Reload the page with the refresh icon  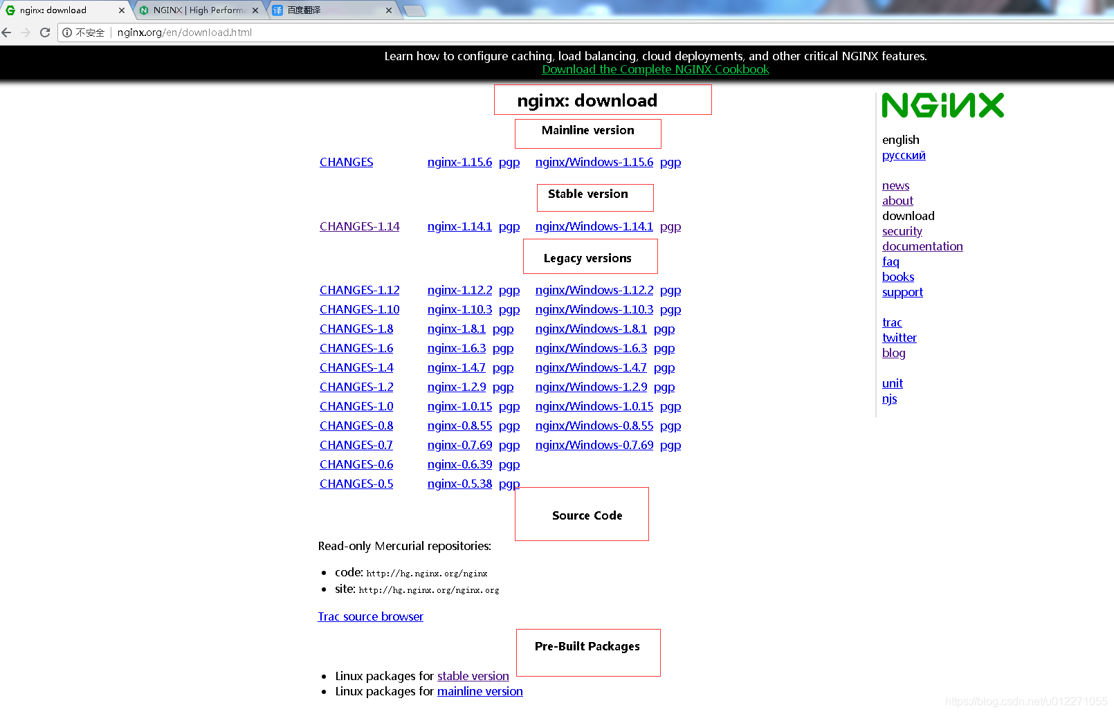click(x=45, y=33)
